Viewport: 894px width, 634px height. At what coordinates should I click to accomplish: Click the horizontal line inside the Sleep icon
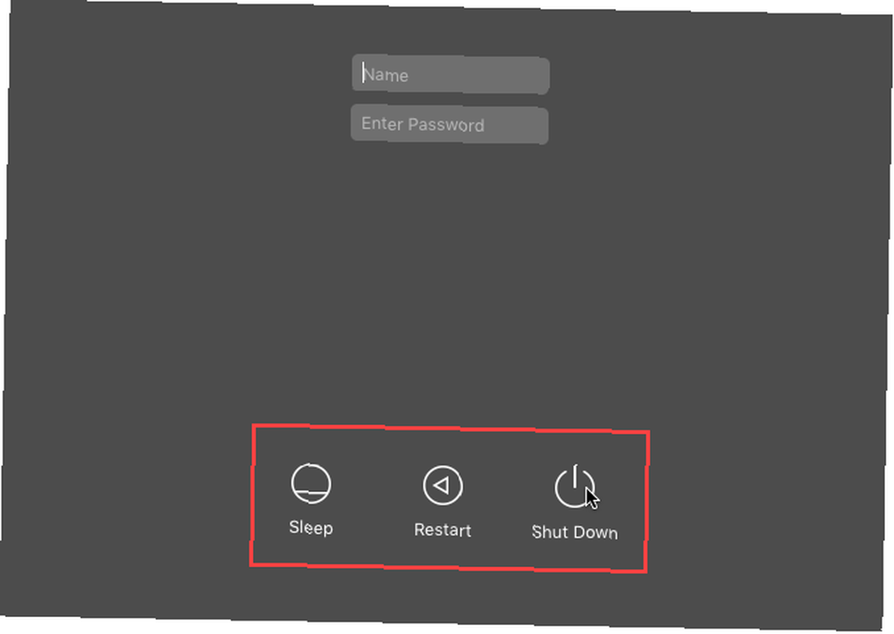click(311, 491)
